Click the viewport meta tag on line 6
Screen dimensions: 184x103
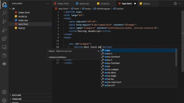click(x=114, y=28)
